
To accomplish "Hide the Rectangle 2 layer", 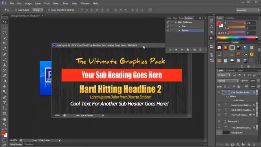I will tap(219, 122).
